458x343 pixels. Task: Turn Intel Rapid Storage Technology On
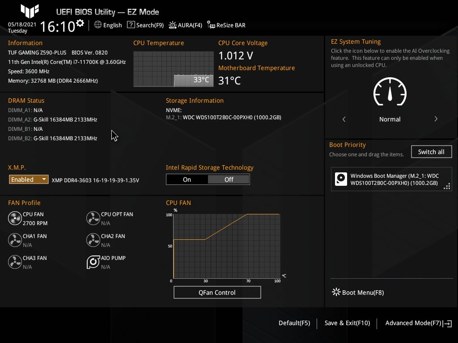187,180
